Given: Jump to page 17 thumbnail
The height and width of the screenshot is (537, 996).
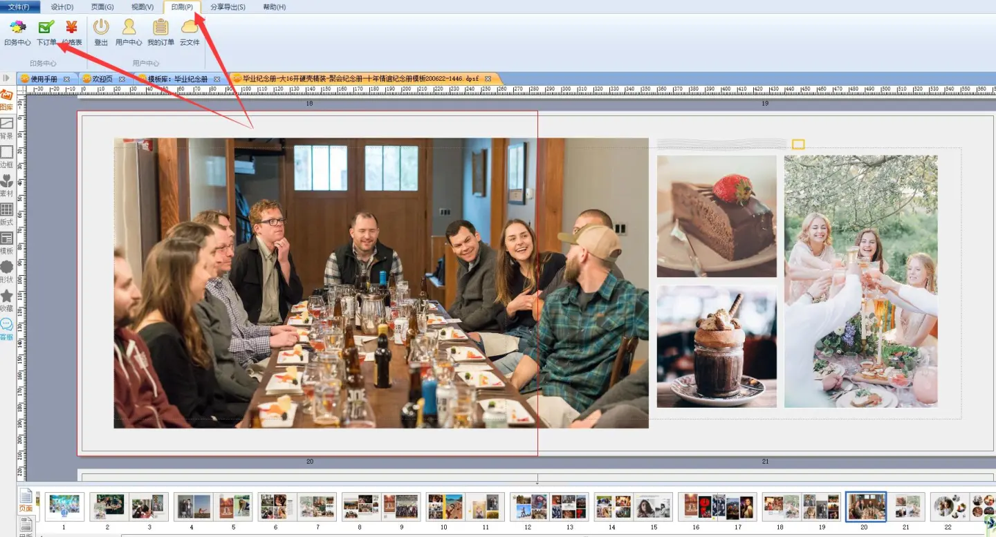Looking at the screenshot, I should point(737,507).
